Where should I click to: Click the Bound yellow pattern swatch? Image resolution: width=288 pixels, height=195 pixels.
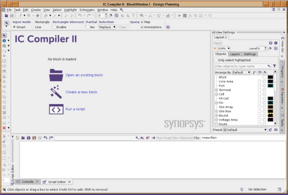[x=270, y=116]
